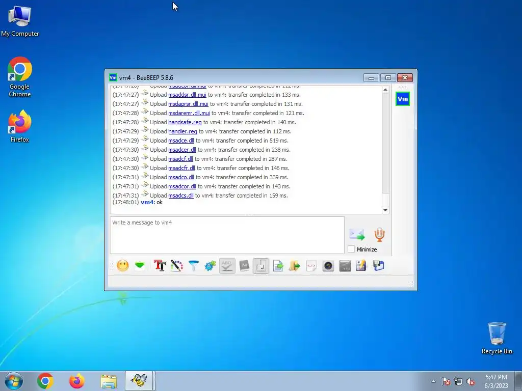Open Windows Explorer from the taskbar

click(x=109, y=381)
